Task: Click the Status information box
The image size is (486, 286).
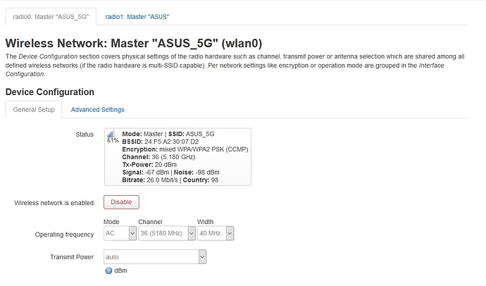Action: point(177,157)
